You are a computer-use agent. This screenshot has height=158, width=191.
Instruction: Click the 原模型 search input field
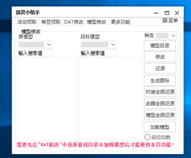pos(35,53)
